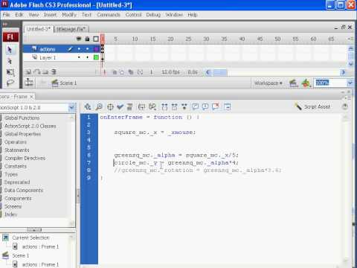Click Modify Onion Markers icon
Screen dimensions: 357x268
(x=140, y=72)
